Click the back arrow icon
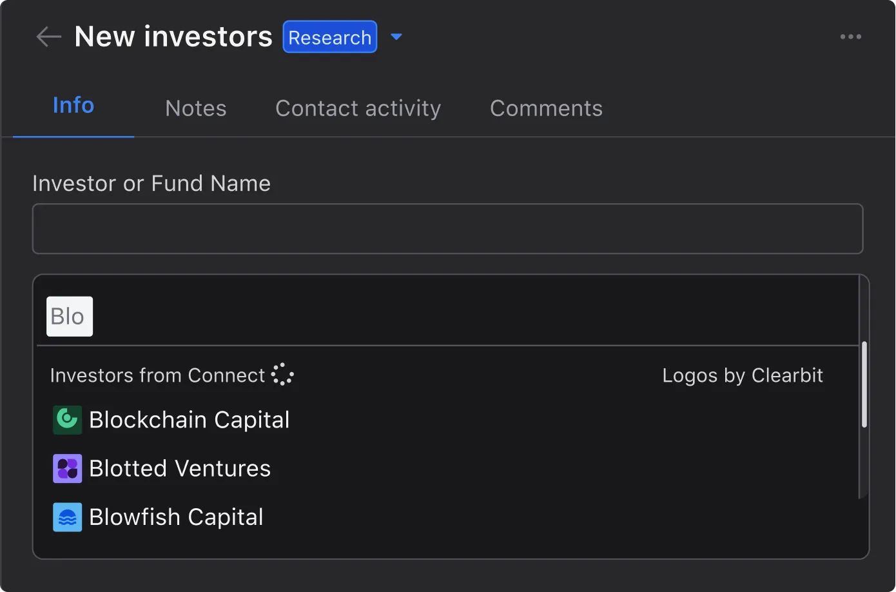The image size is (896, 592). point(48,37)
